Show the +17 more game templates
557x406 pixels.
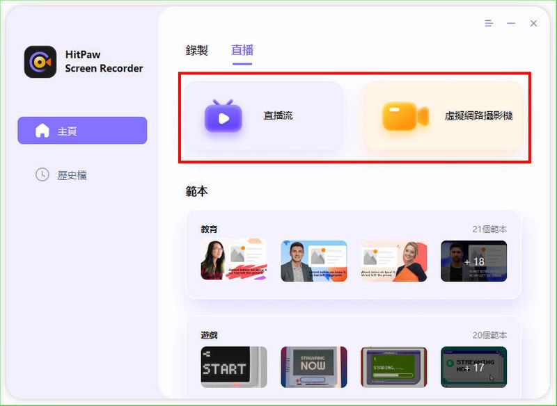474,367
